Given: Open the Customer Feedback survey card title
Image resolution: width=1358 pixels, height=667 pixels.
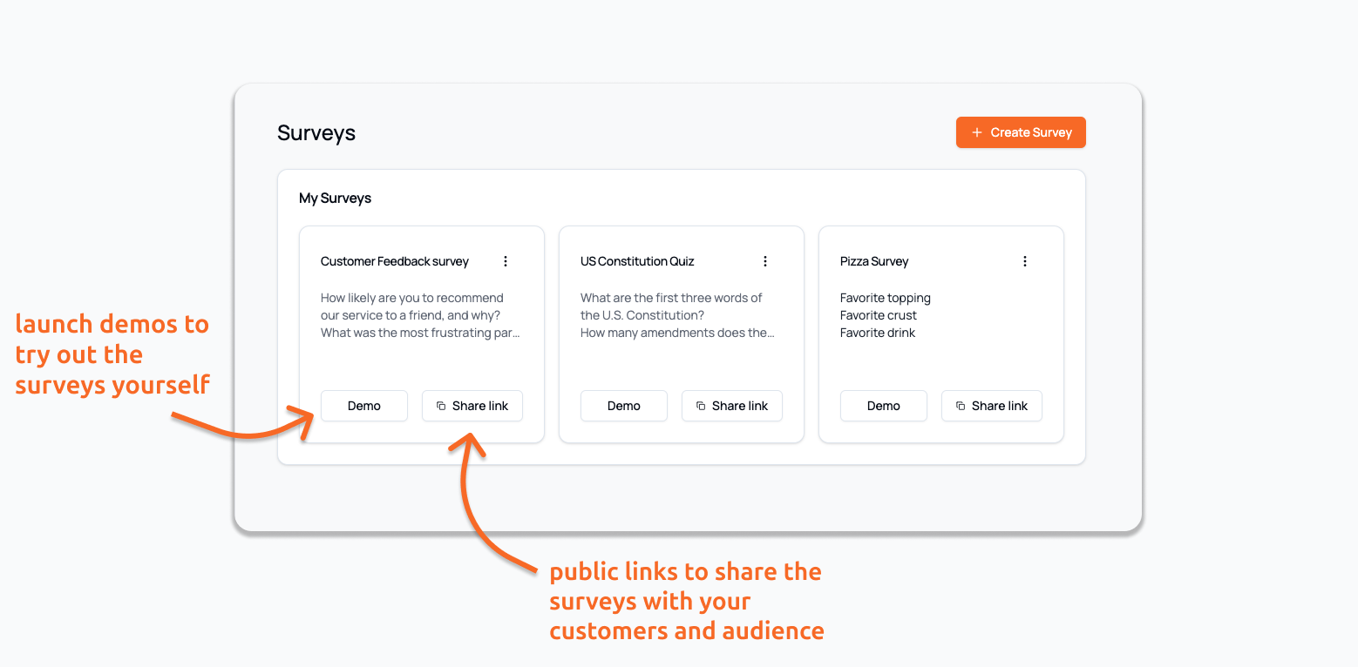Looking at the screenshot, I should click(x=395, y=261).
